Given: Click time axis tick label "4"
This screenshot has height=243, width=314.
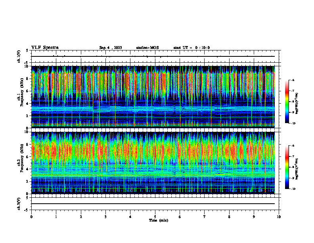Looking at the screenshot, I should 130,217.
